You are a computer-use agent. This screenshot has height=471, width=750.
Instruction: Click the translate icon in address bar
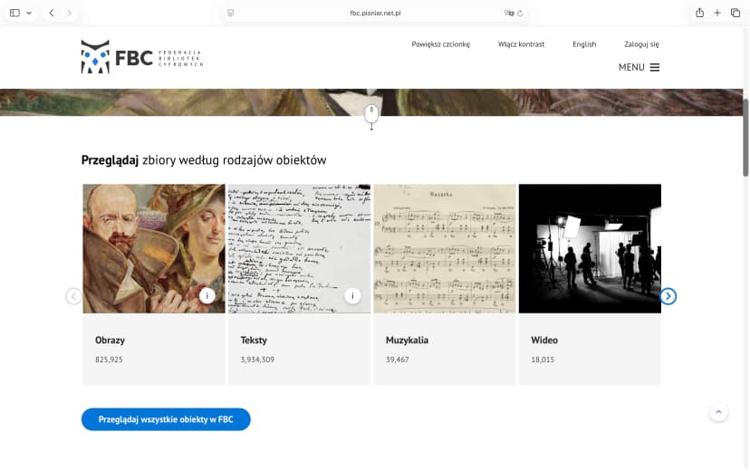508,13
